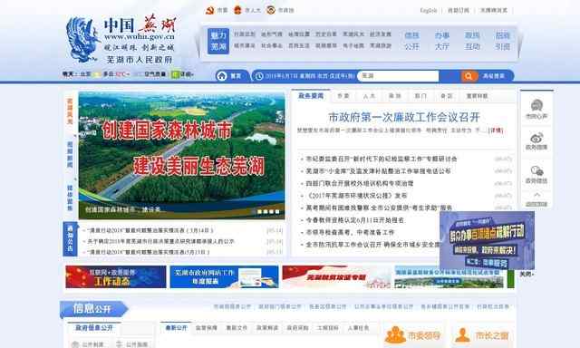Open news 今春教师资格认定6月11日开始报名
The image size is (580, 348).
pos(354,220)
